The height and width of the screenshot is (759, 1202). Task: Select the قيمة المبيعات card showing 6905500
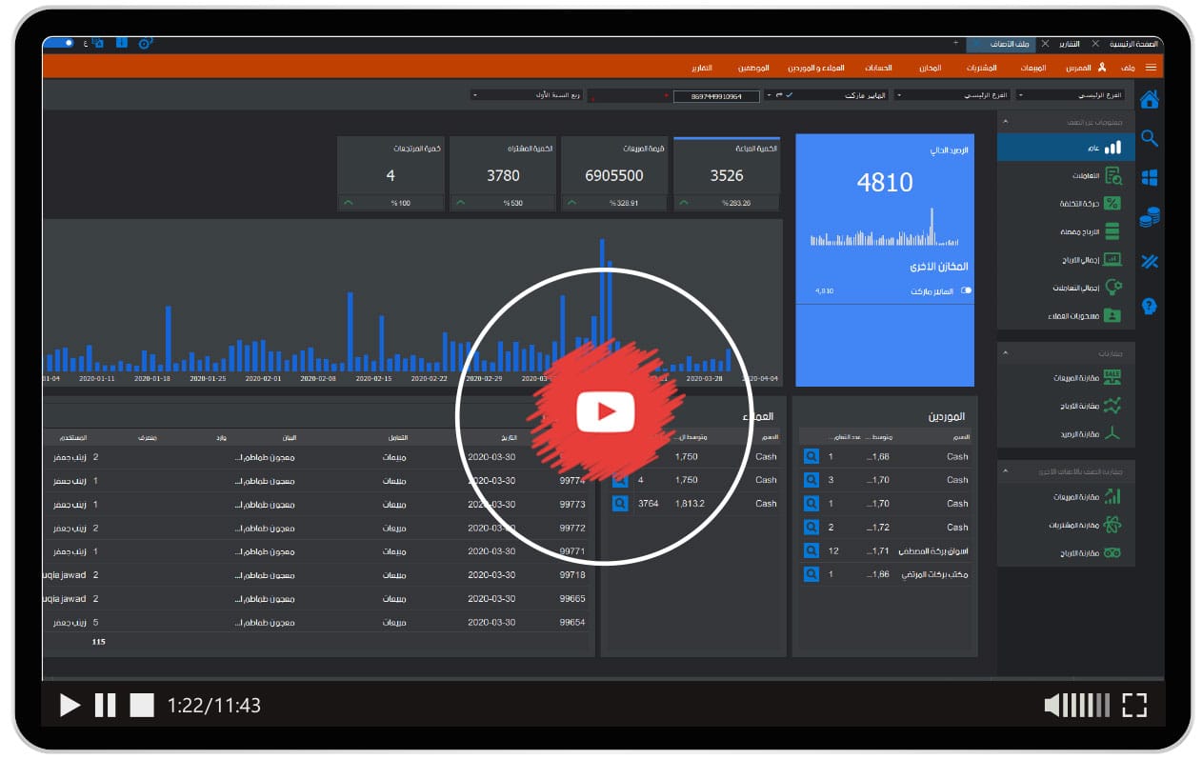point(614,174)
